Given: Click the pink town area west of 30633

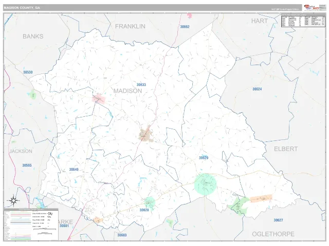Looking at the screenshot, I should pos(99,99).
